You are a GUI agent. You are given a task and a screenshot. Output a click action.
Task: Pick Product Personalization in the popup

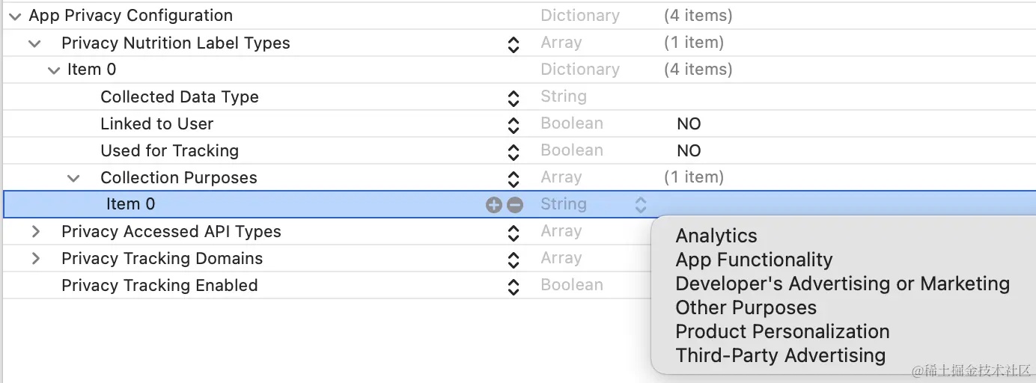pos(782,331)
